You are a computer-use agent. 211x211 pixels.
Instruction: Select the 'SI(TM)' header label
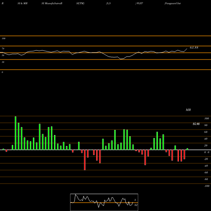(x=80, y=3)
